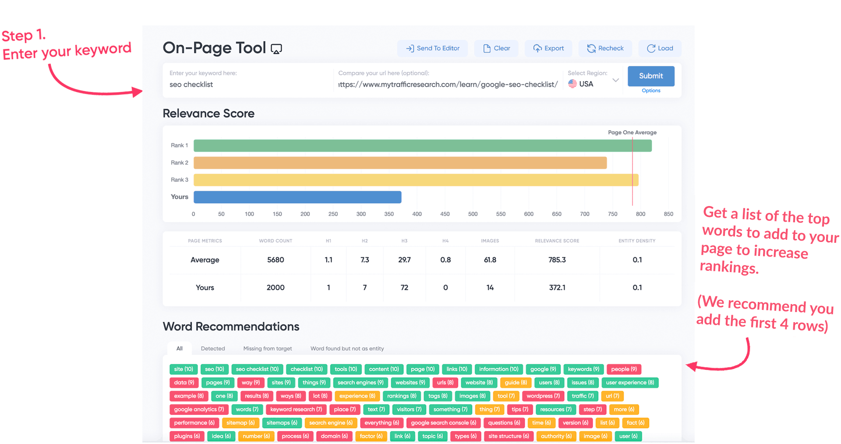Click the Clear button label
The image size is (841, 444).
point(502,49)
